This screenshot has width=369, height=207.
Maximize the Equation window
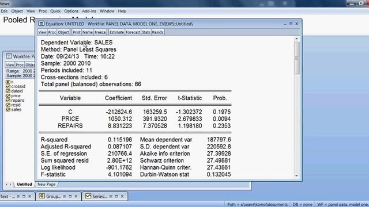(x=291, y=24)
